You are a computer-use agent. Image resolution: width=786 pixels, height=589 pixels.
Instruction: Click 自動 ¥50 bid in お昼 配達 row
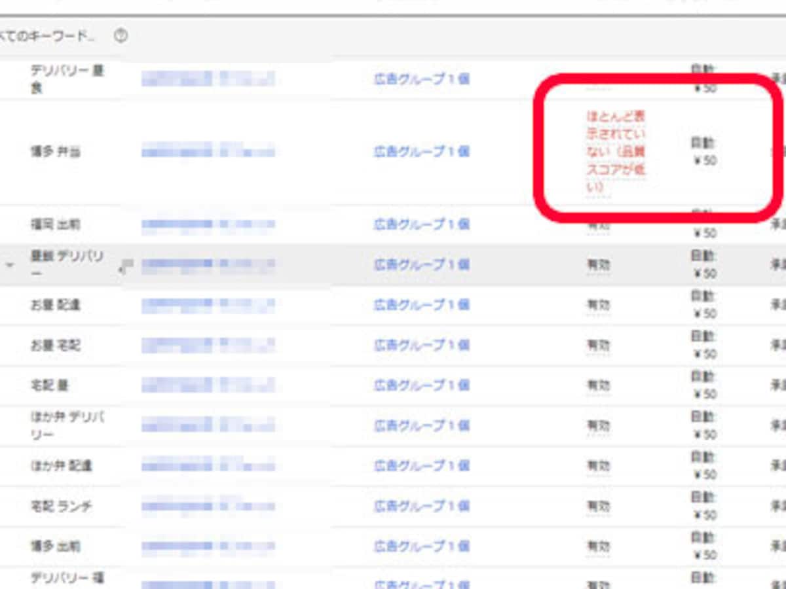[703, 305]
